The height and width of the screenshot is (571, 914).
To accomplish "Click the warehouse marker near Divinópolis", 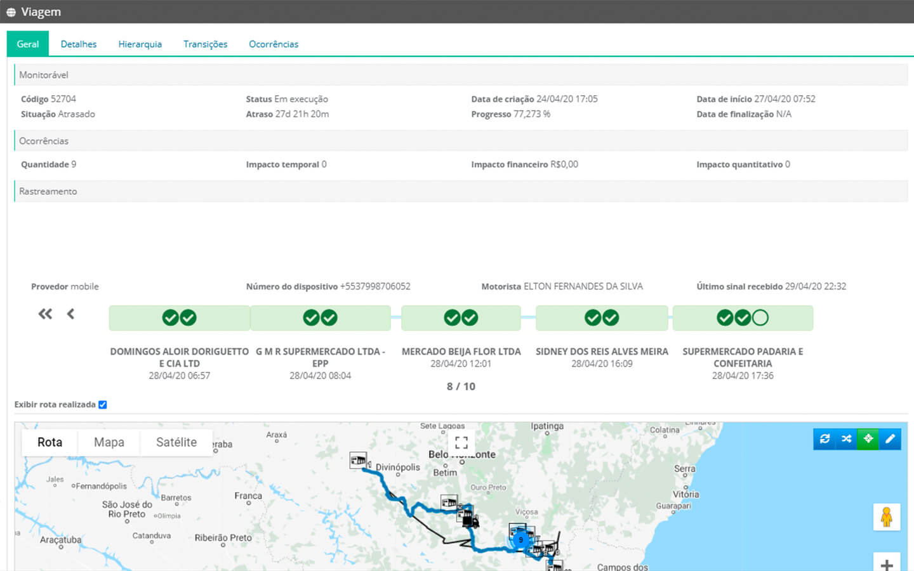I will click(x=358, y=460).
